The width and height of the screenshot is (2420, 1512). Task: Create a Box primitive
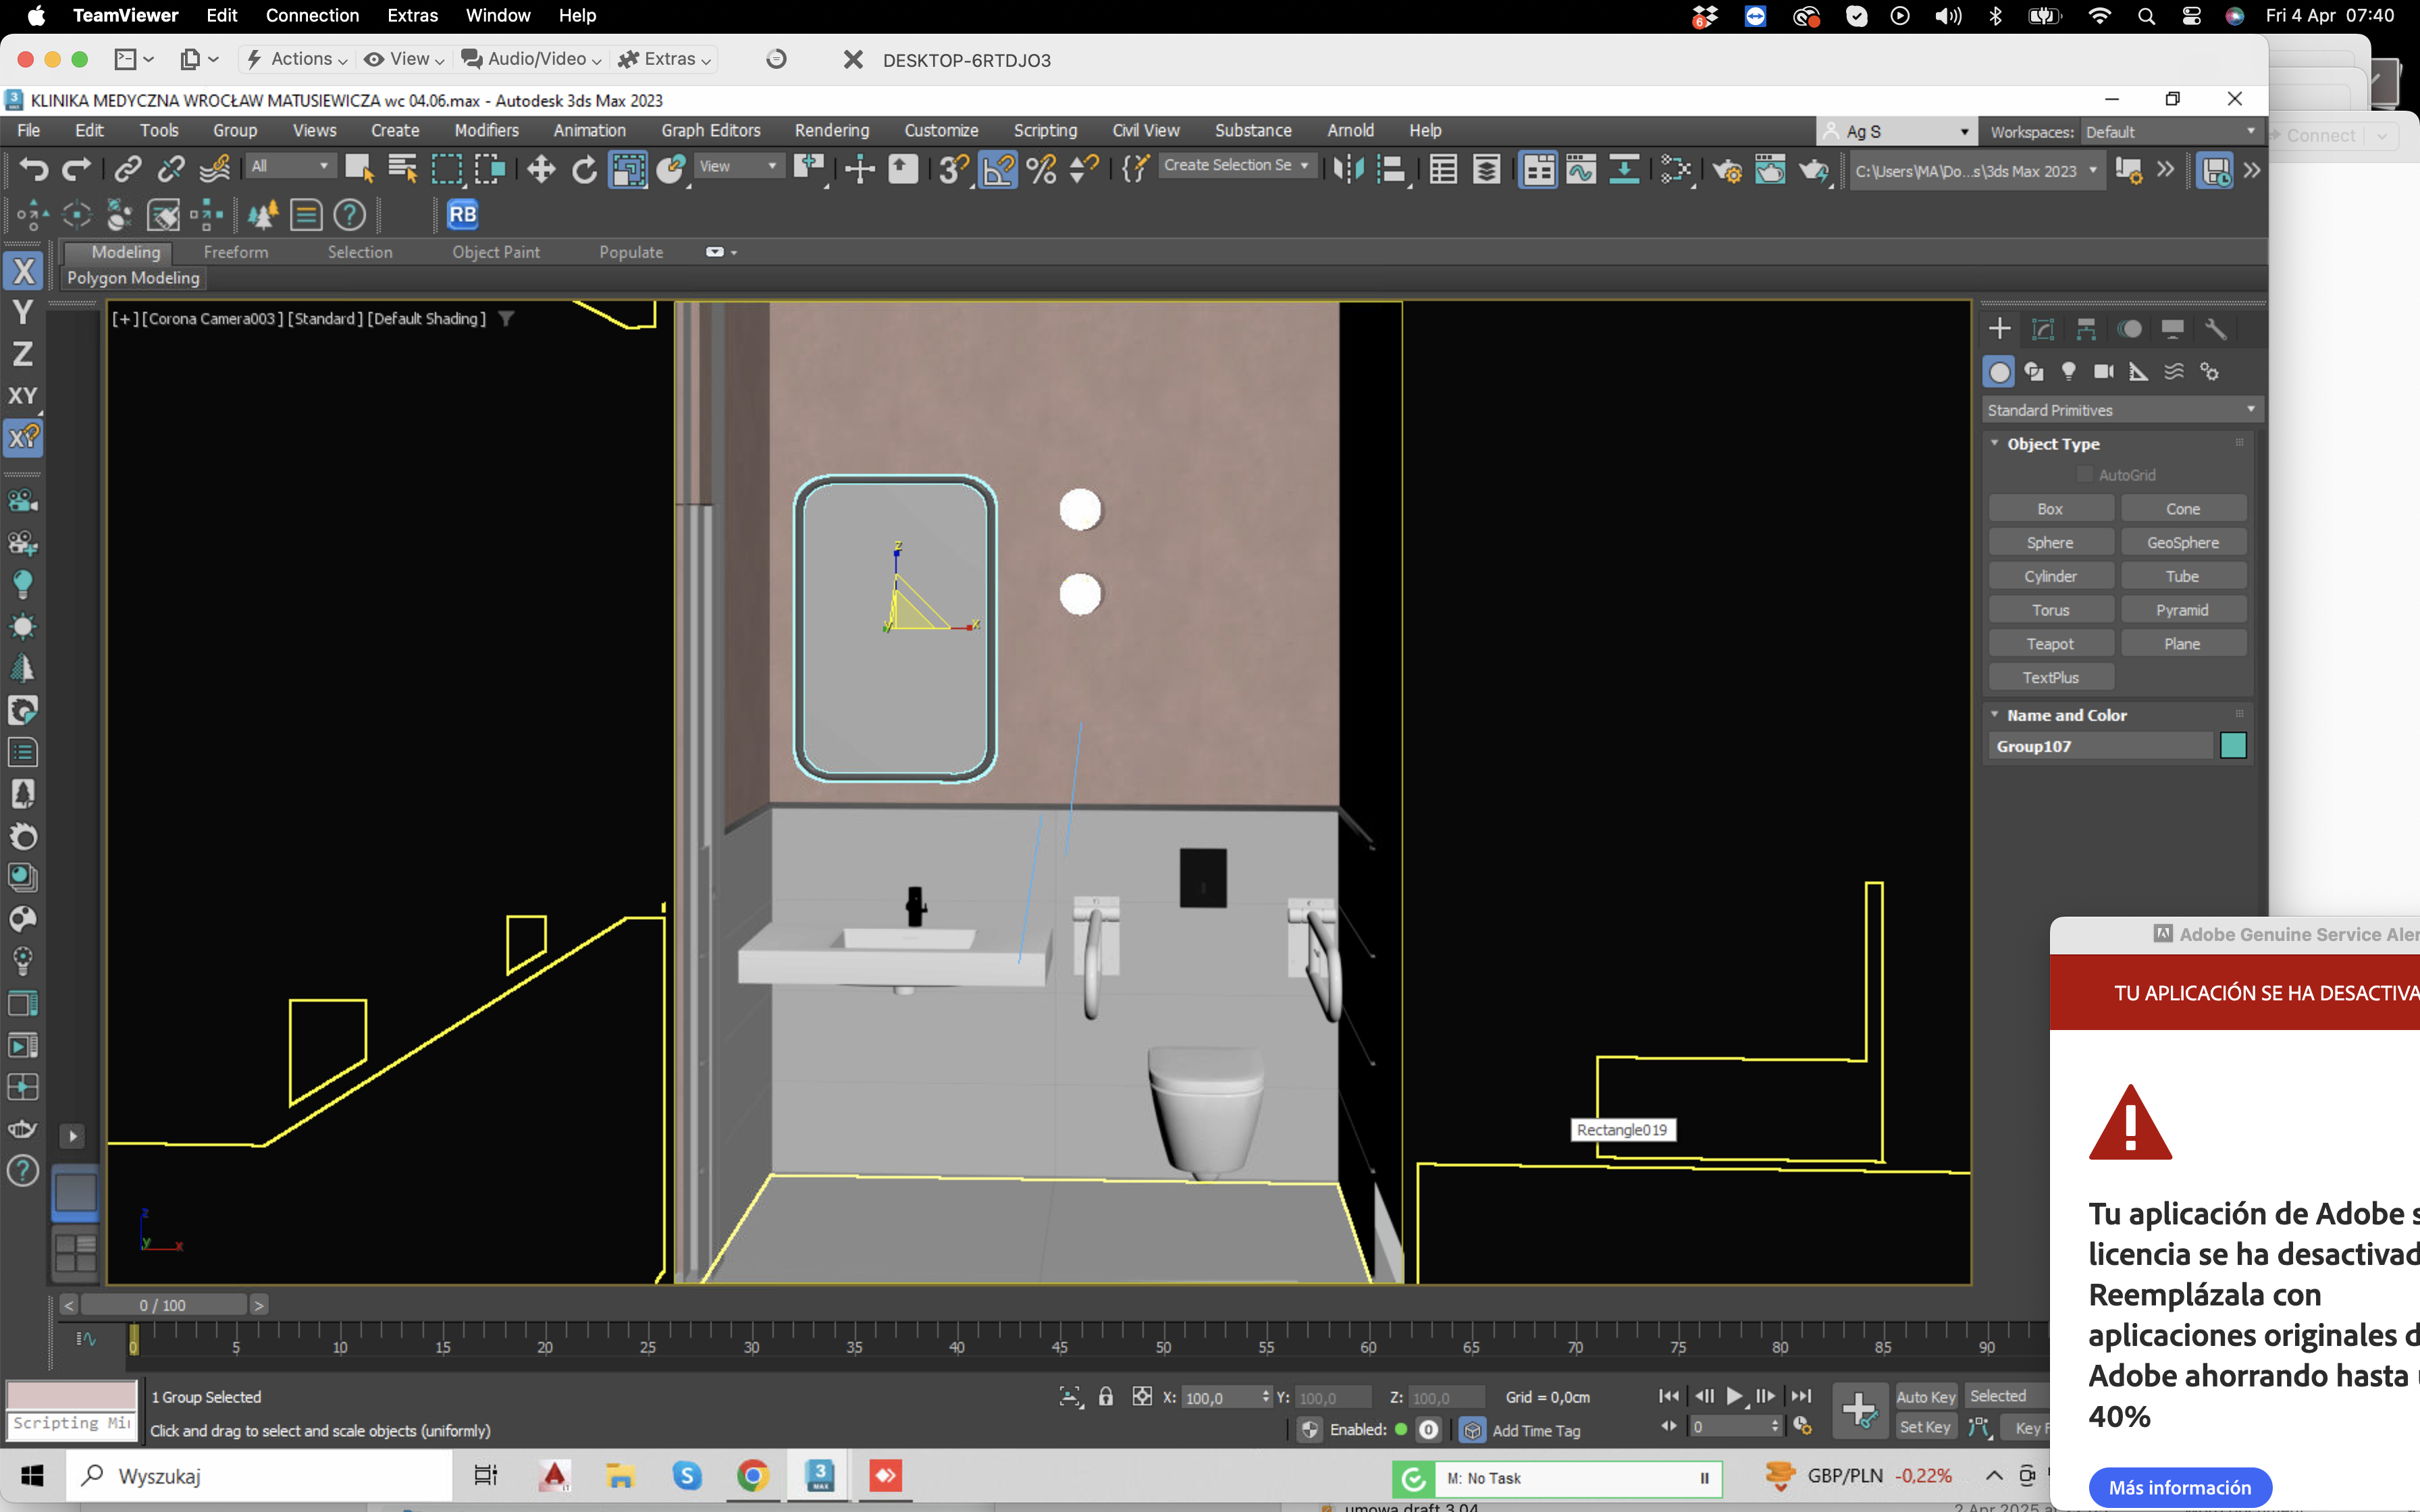[x=2050, y=509]
